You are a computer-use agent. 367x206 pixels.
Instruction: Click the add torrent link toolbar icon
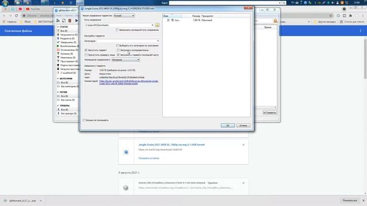pyautogui.click(x=58, y=21)
